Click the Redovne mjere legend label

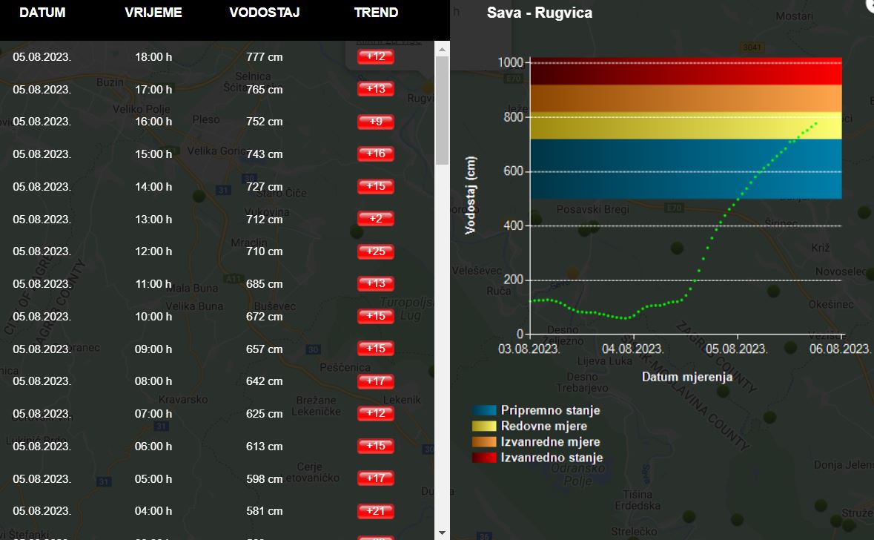543,427
